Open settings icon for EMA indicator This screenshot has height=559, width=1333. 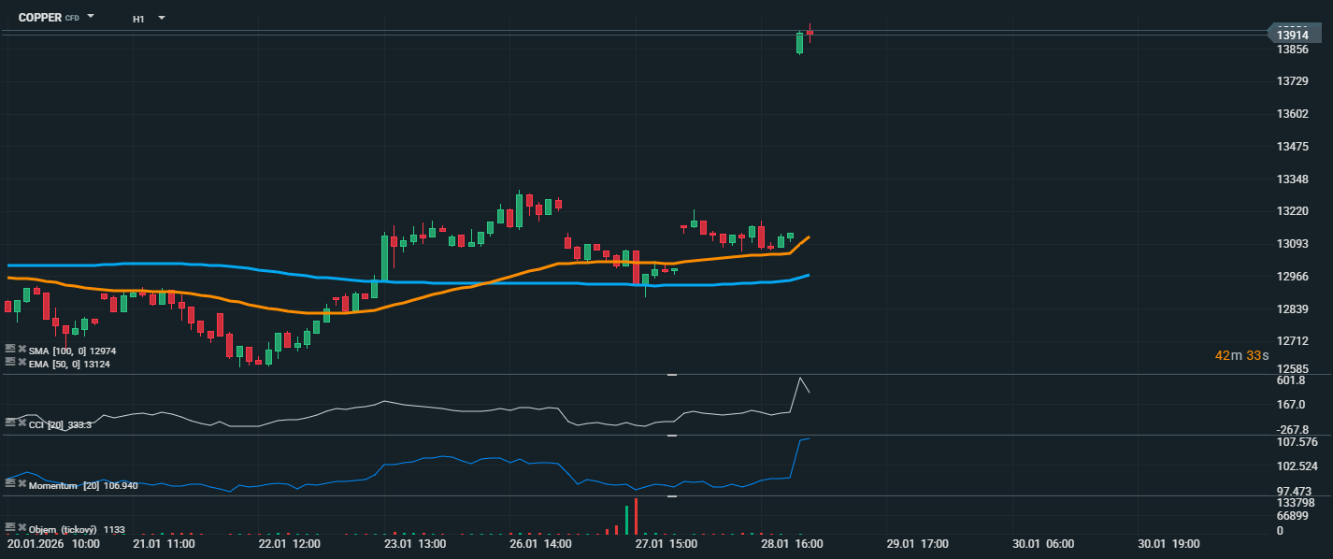click(x=10, y=363)
